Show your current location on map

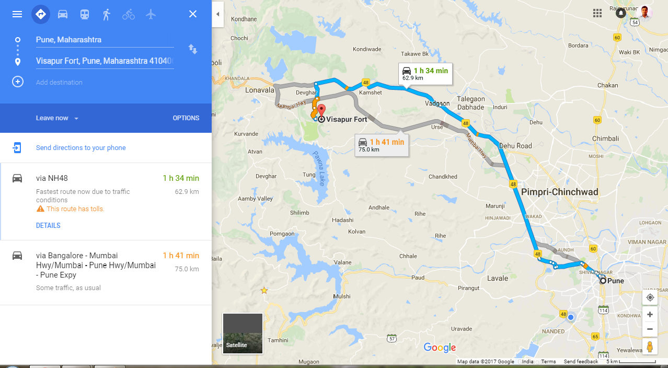(x=650, y=297)
